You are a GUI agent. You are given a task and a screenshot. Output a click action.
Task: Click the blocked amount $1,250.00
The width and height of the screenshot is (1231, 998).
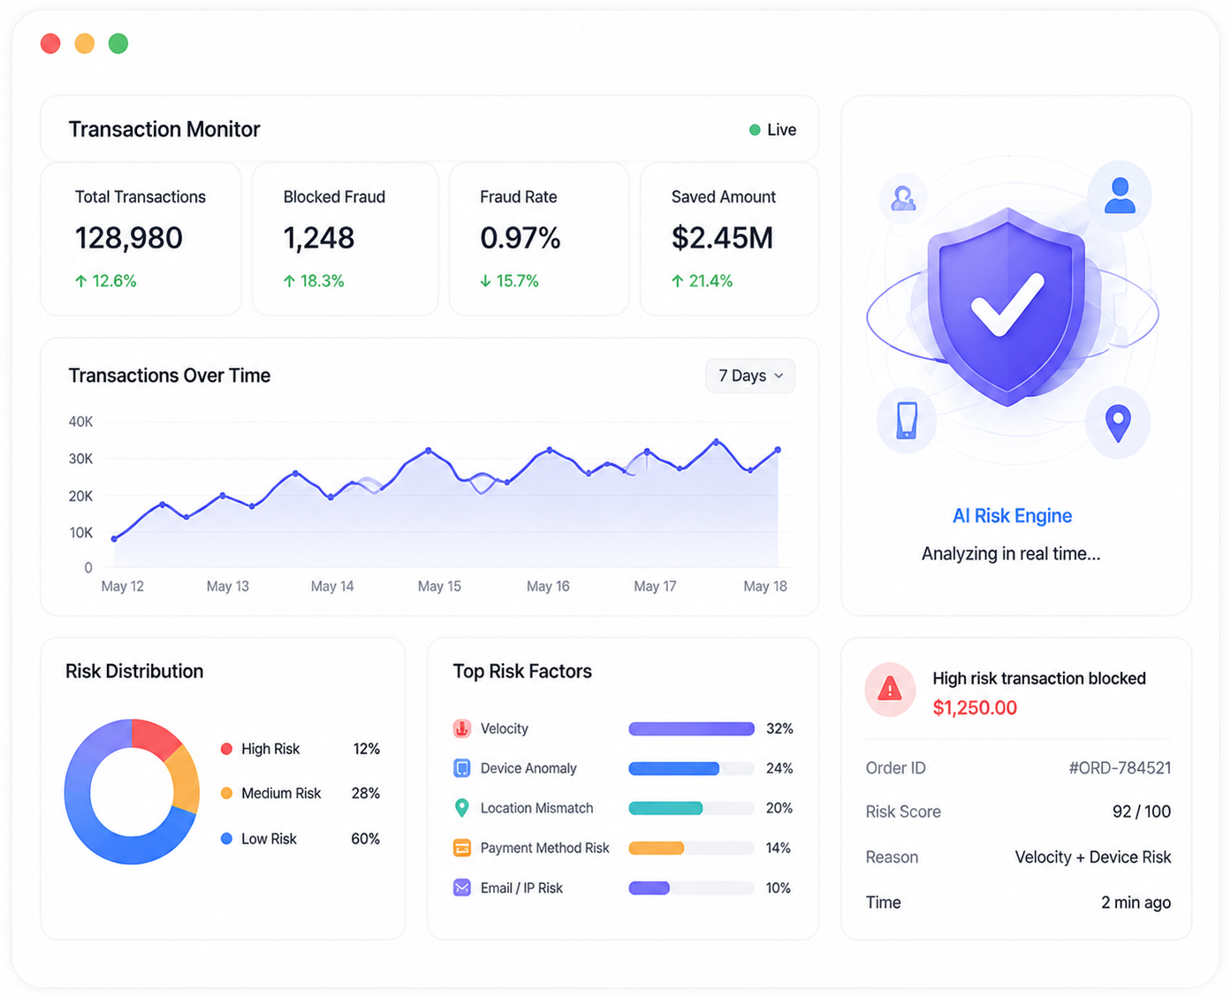point(975,707)
